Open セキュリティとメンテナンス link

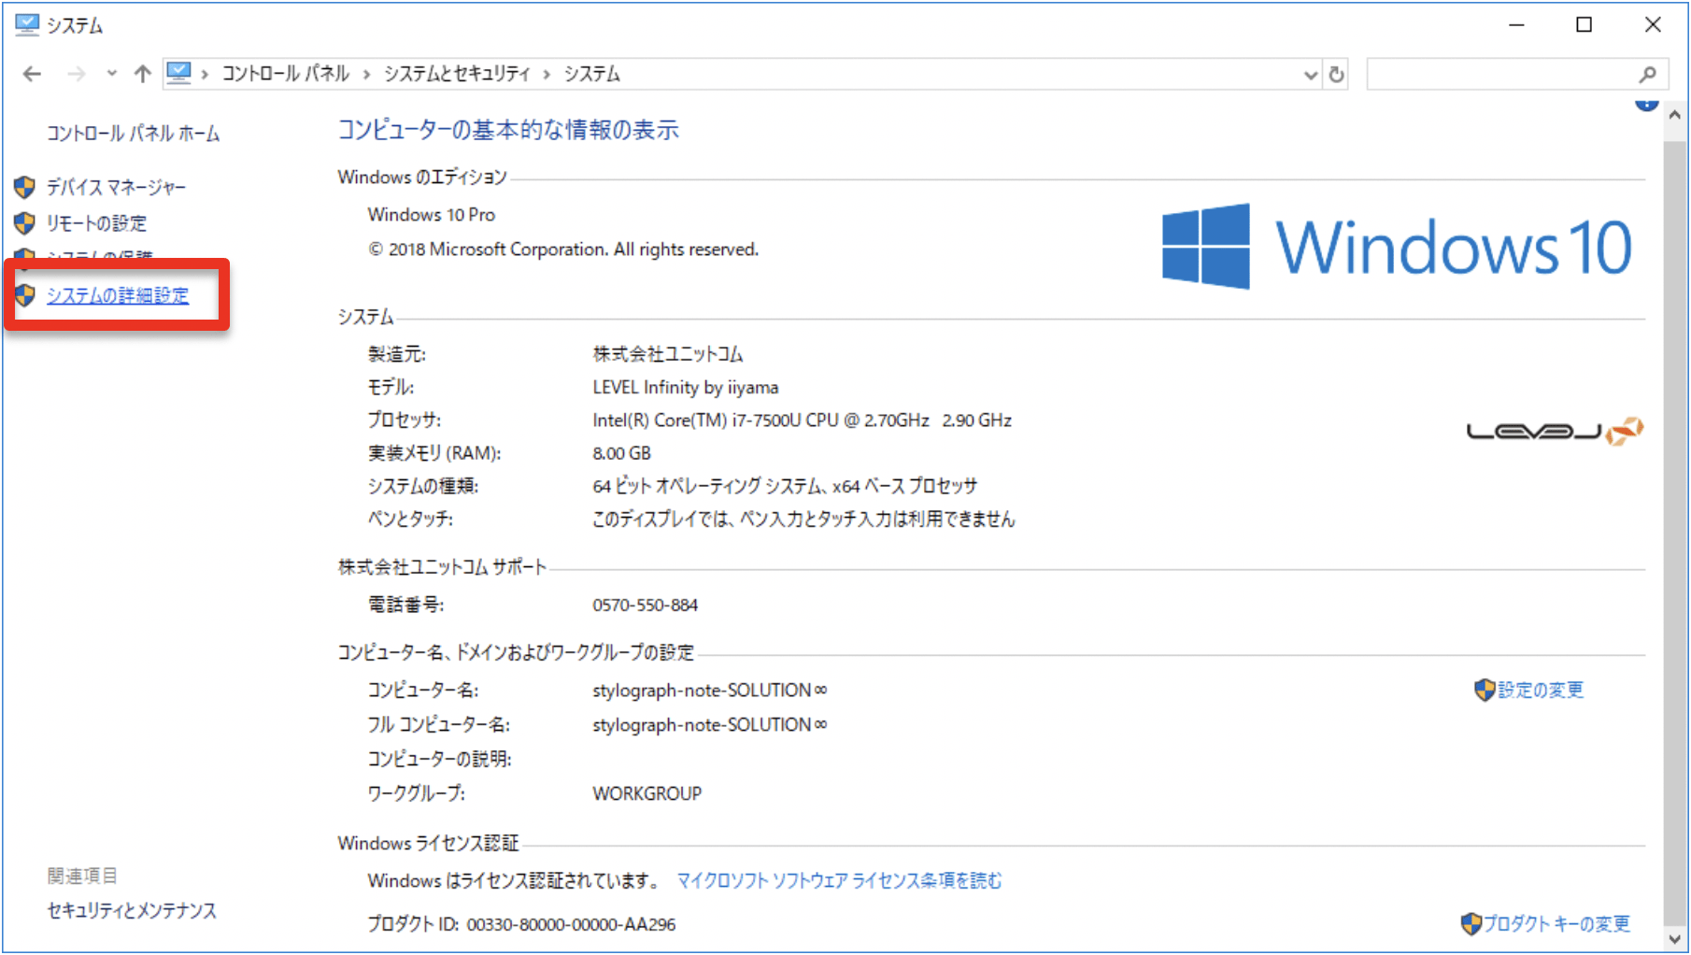click(132, 910)
